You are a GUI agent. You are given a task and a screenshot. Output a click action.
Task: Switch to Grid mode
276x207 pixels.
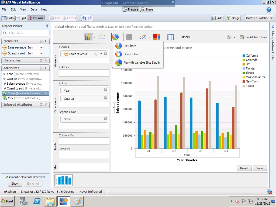(x=55, y=18)
